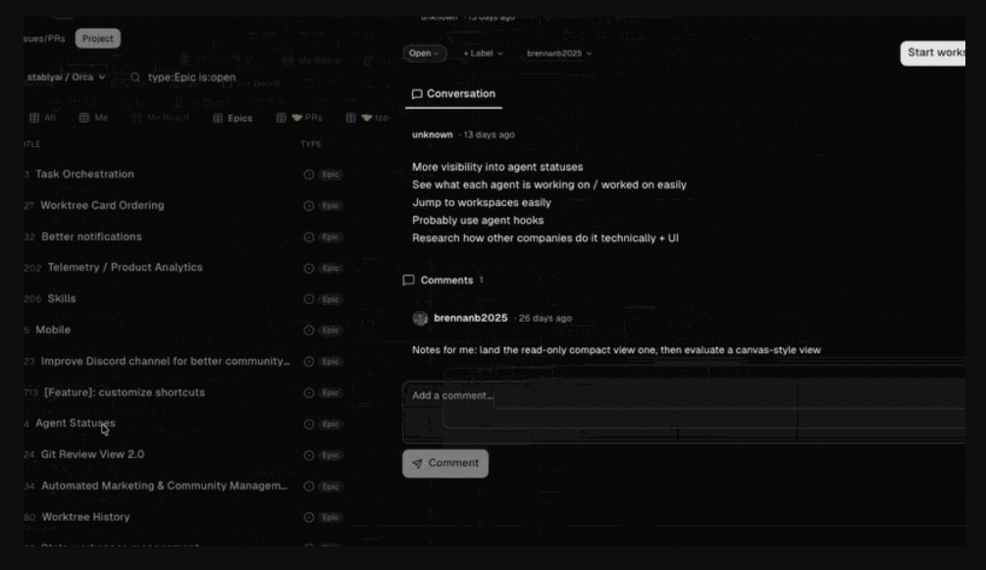
Task: Click the brennanb2025 avatar
Action: pyautogui.click(x=420, y=318)
